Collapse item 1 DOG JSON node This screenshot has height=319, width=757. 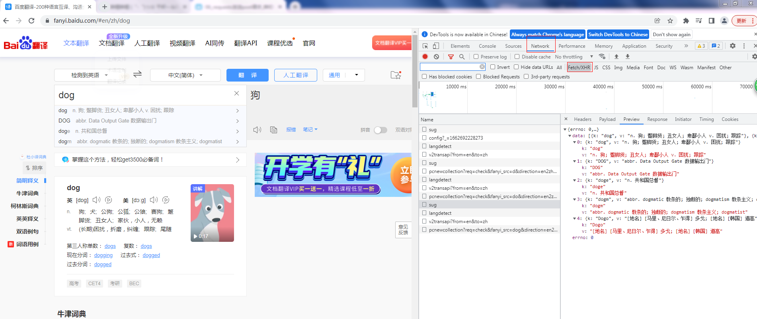click(x=574, y=161)
